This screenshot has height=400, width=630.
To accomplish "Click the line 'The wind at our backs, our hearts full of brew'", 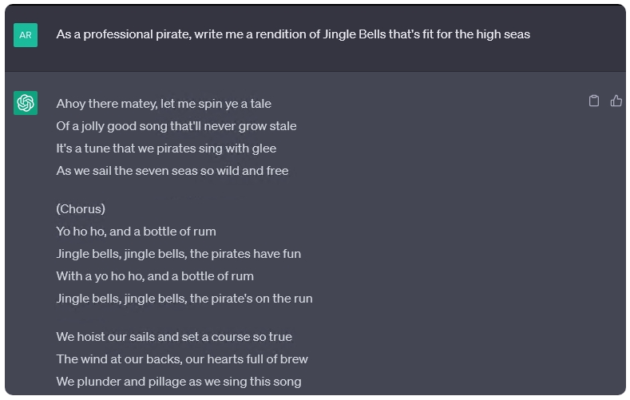I will click(x=182, y=359).
